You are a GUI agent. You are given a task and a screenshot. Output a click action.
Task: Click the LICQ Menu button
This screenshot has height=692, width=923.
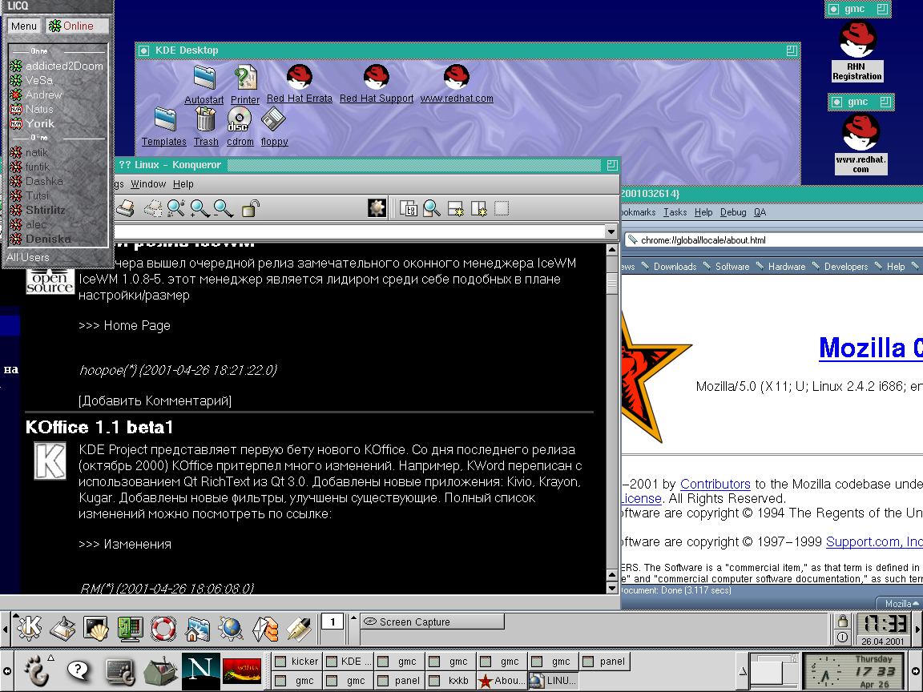tap(24, 26)
